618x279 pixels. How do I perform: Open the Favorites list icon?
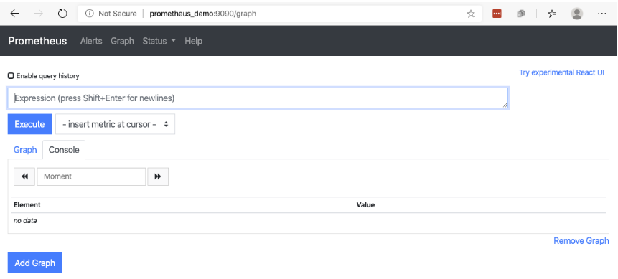pyautogui.click(x=552, y=14)
